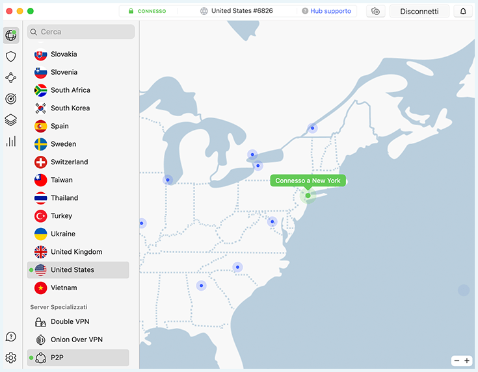
Task: Click the green New York server pin
Action: (x=308, y=195)
